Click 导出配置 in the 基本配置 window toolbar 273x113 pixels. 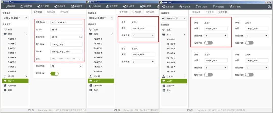coord(60,6)
